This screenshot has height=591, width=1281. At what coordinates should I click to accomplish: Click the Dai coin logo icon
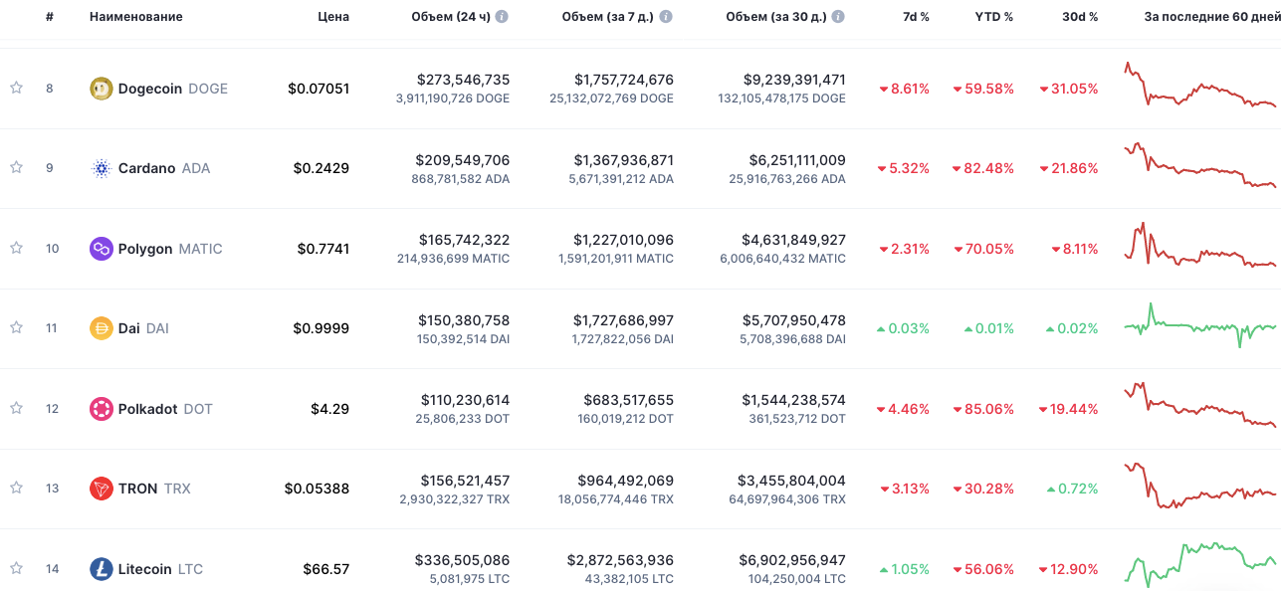(102, 328)
